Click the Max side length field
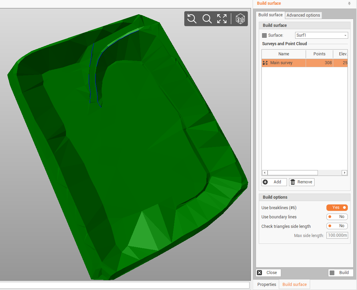Screen dimensions: 357x290 pos(337,235)
